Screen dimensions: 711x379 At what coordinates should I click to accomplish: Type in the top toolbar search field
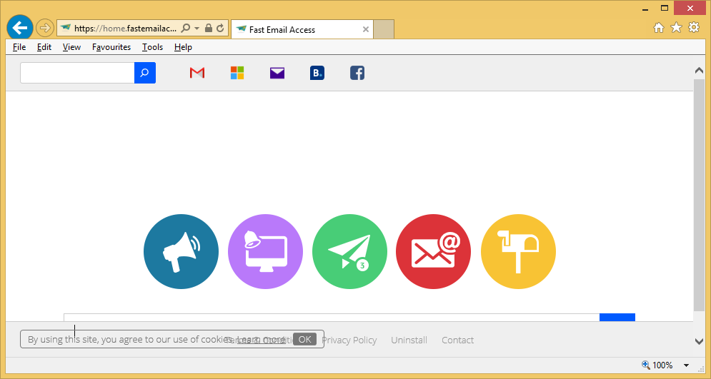[77, 73]
